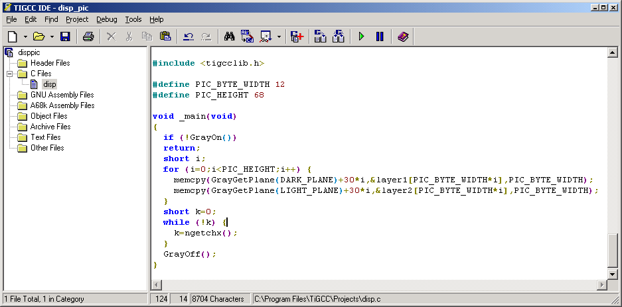Select the Object Files folder
The height and width of the screenshot is (307, 622).
pyautogui.click(x=49, y=116)
